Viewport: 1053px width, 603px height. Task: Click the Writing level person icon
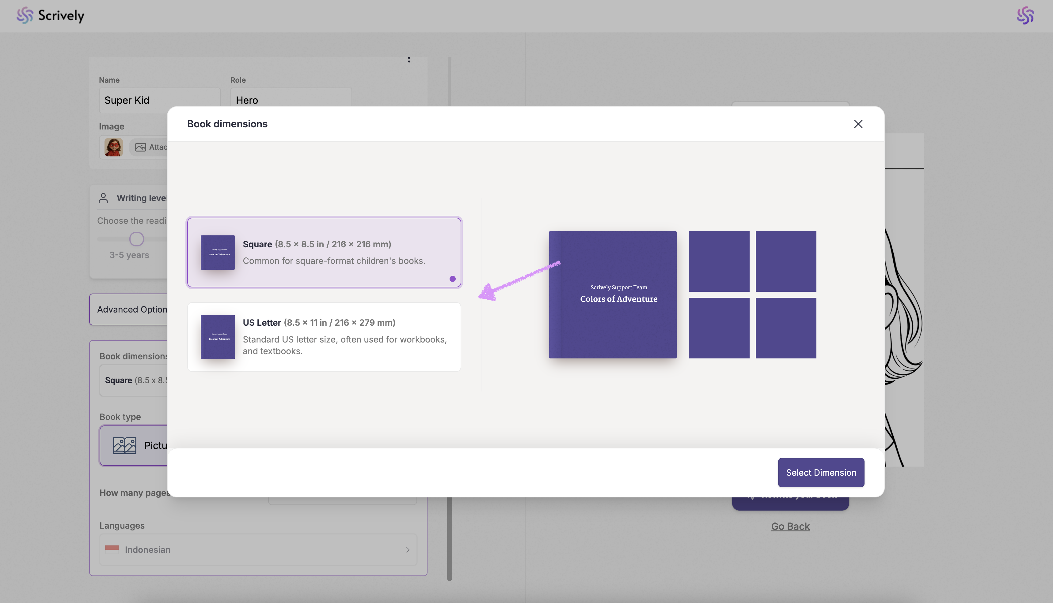pos(103,198)
